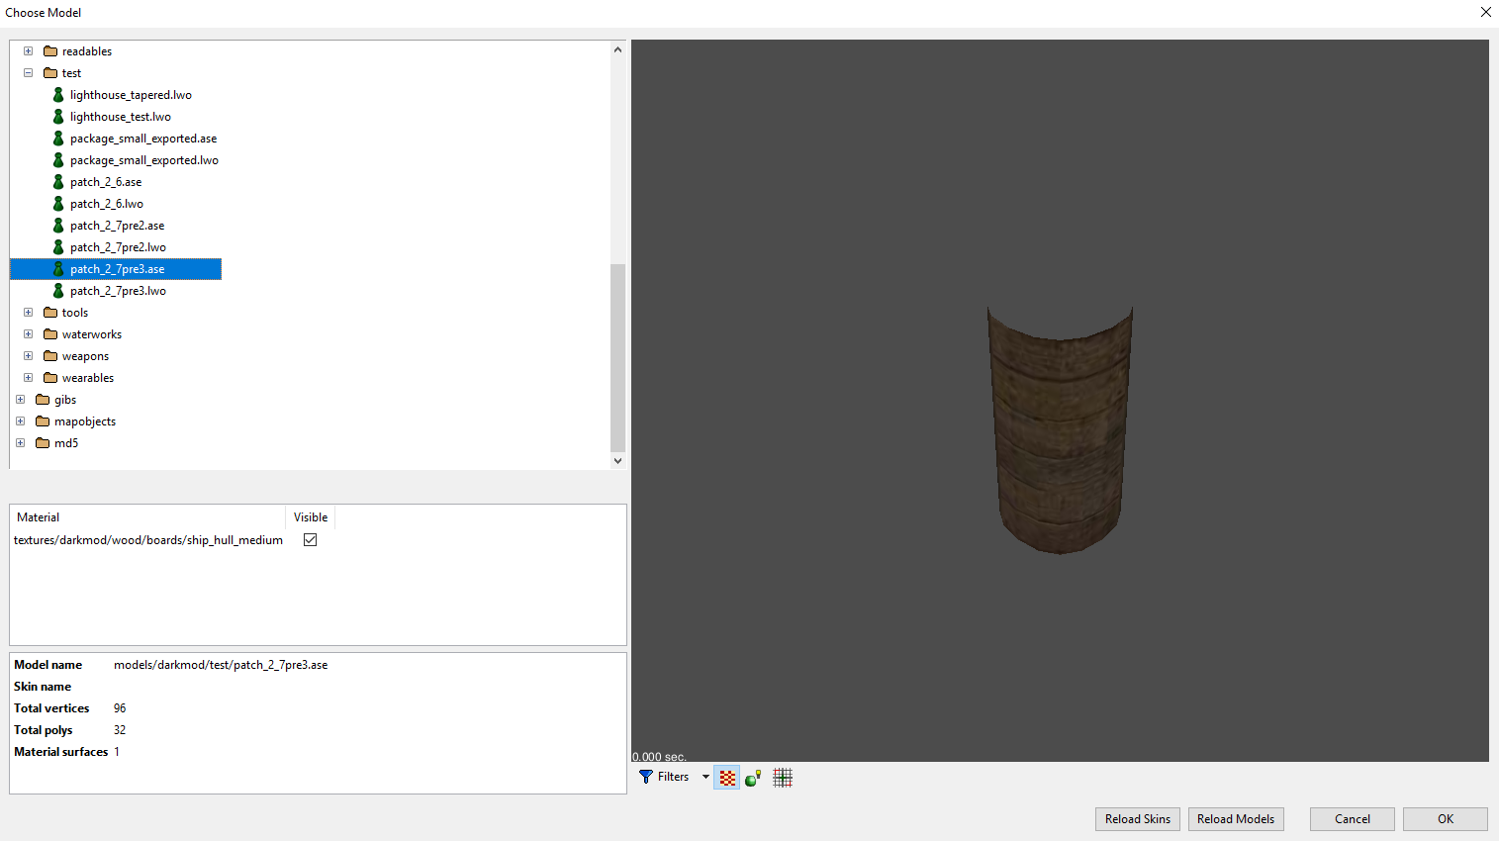Toggle the textured render mode icon
1499x841 pixels.
pyautogui.click(x=727, y=778)
